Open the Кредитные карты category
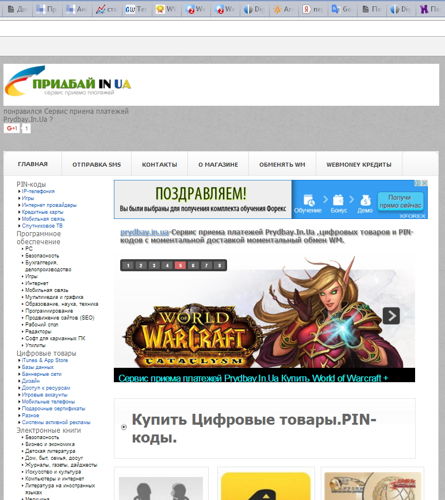 43,212
